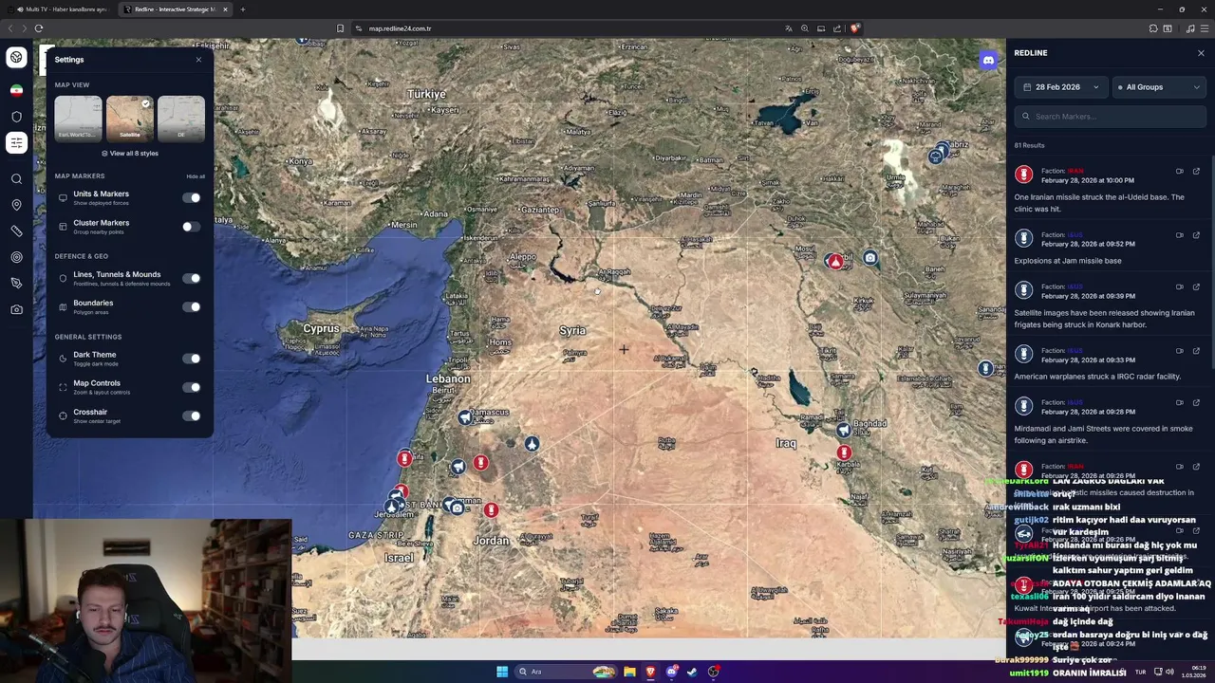Open the Discord icon on map
This screenshot has width=1215, height=683.
[988, 60]
